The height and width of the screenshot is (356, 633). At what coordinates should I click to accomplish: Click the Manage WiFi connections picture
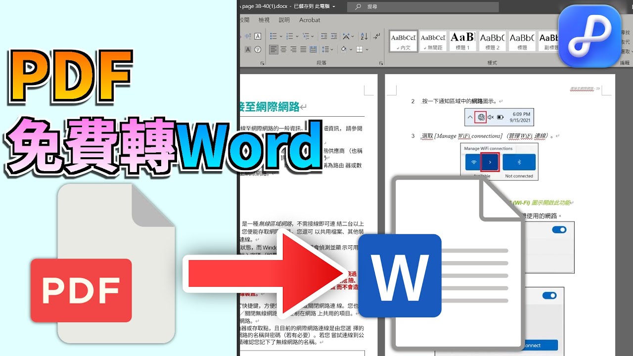point(499,162)
